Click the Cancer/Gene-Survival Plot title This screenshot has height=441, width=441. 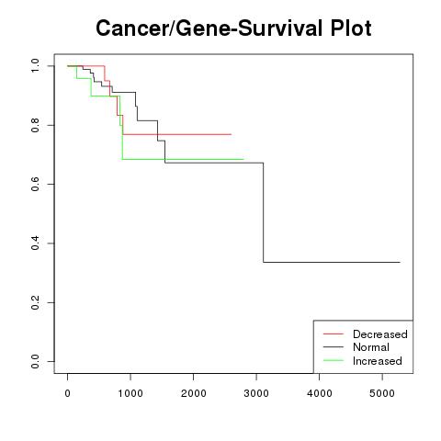[233, 28]
